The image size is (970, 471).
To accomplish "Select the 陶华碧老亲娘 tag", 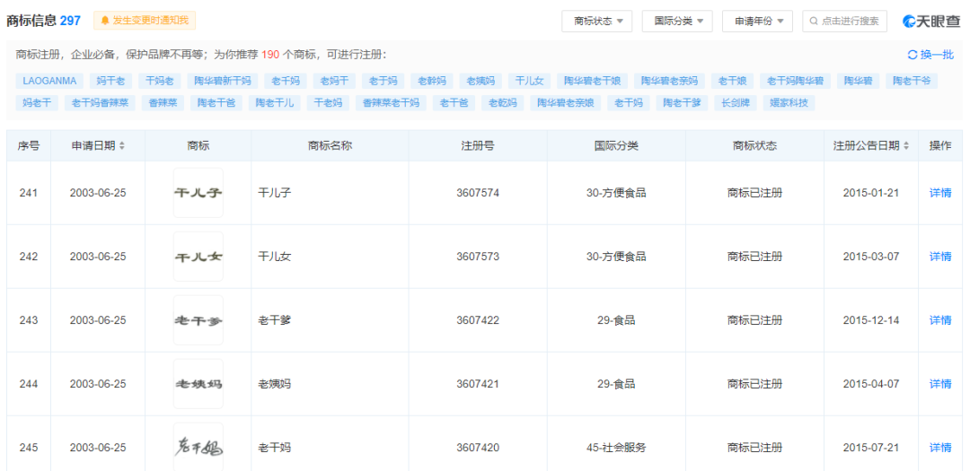I will coord(566,103).
